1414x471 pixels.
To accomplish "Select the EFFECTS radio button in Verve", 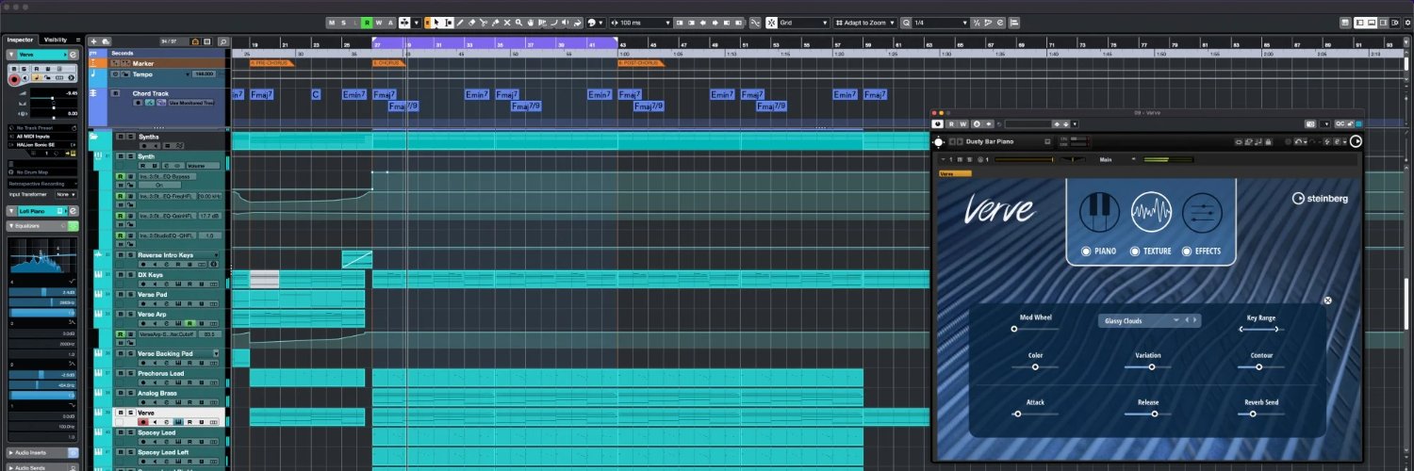I will [x=1186, y=252].
